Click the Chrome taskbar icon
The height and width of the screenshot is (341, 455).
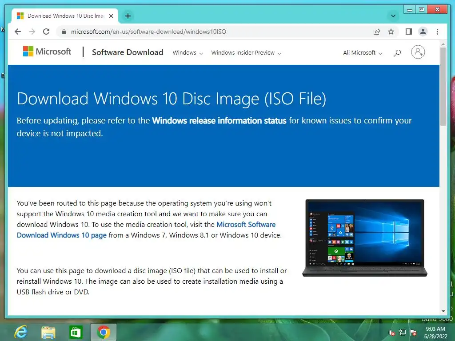(103, 332)
